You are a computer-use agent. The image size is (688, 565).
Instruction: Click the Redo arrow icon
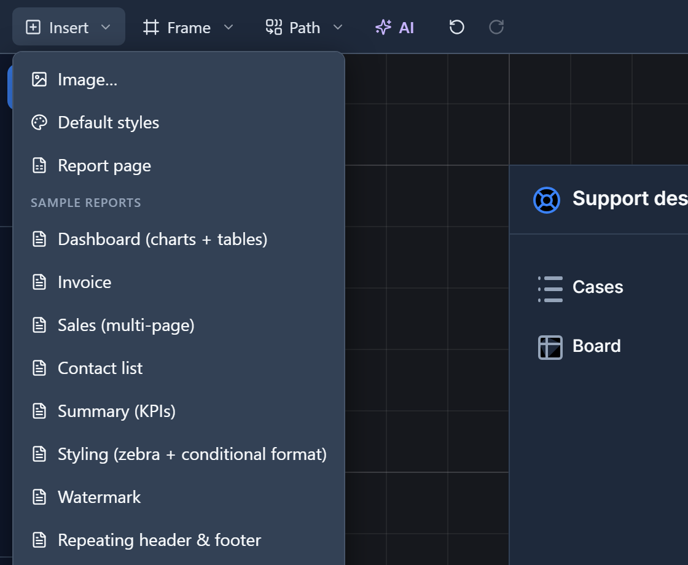point(496,27)
